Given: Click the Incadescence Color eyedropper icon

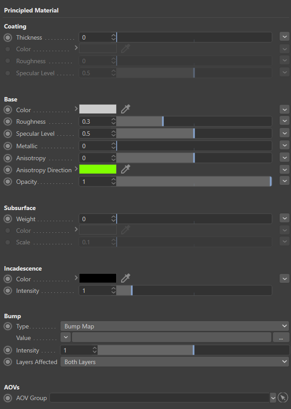Looking at the screenshot, I should point(126,279).
